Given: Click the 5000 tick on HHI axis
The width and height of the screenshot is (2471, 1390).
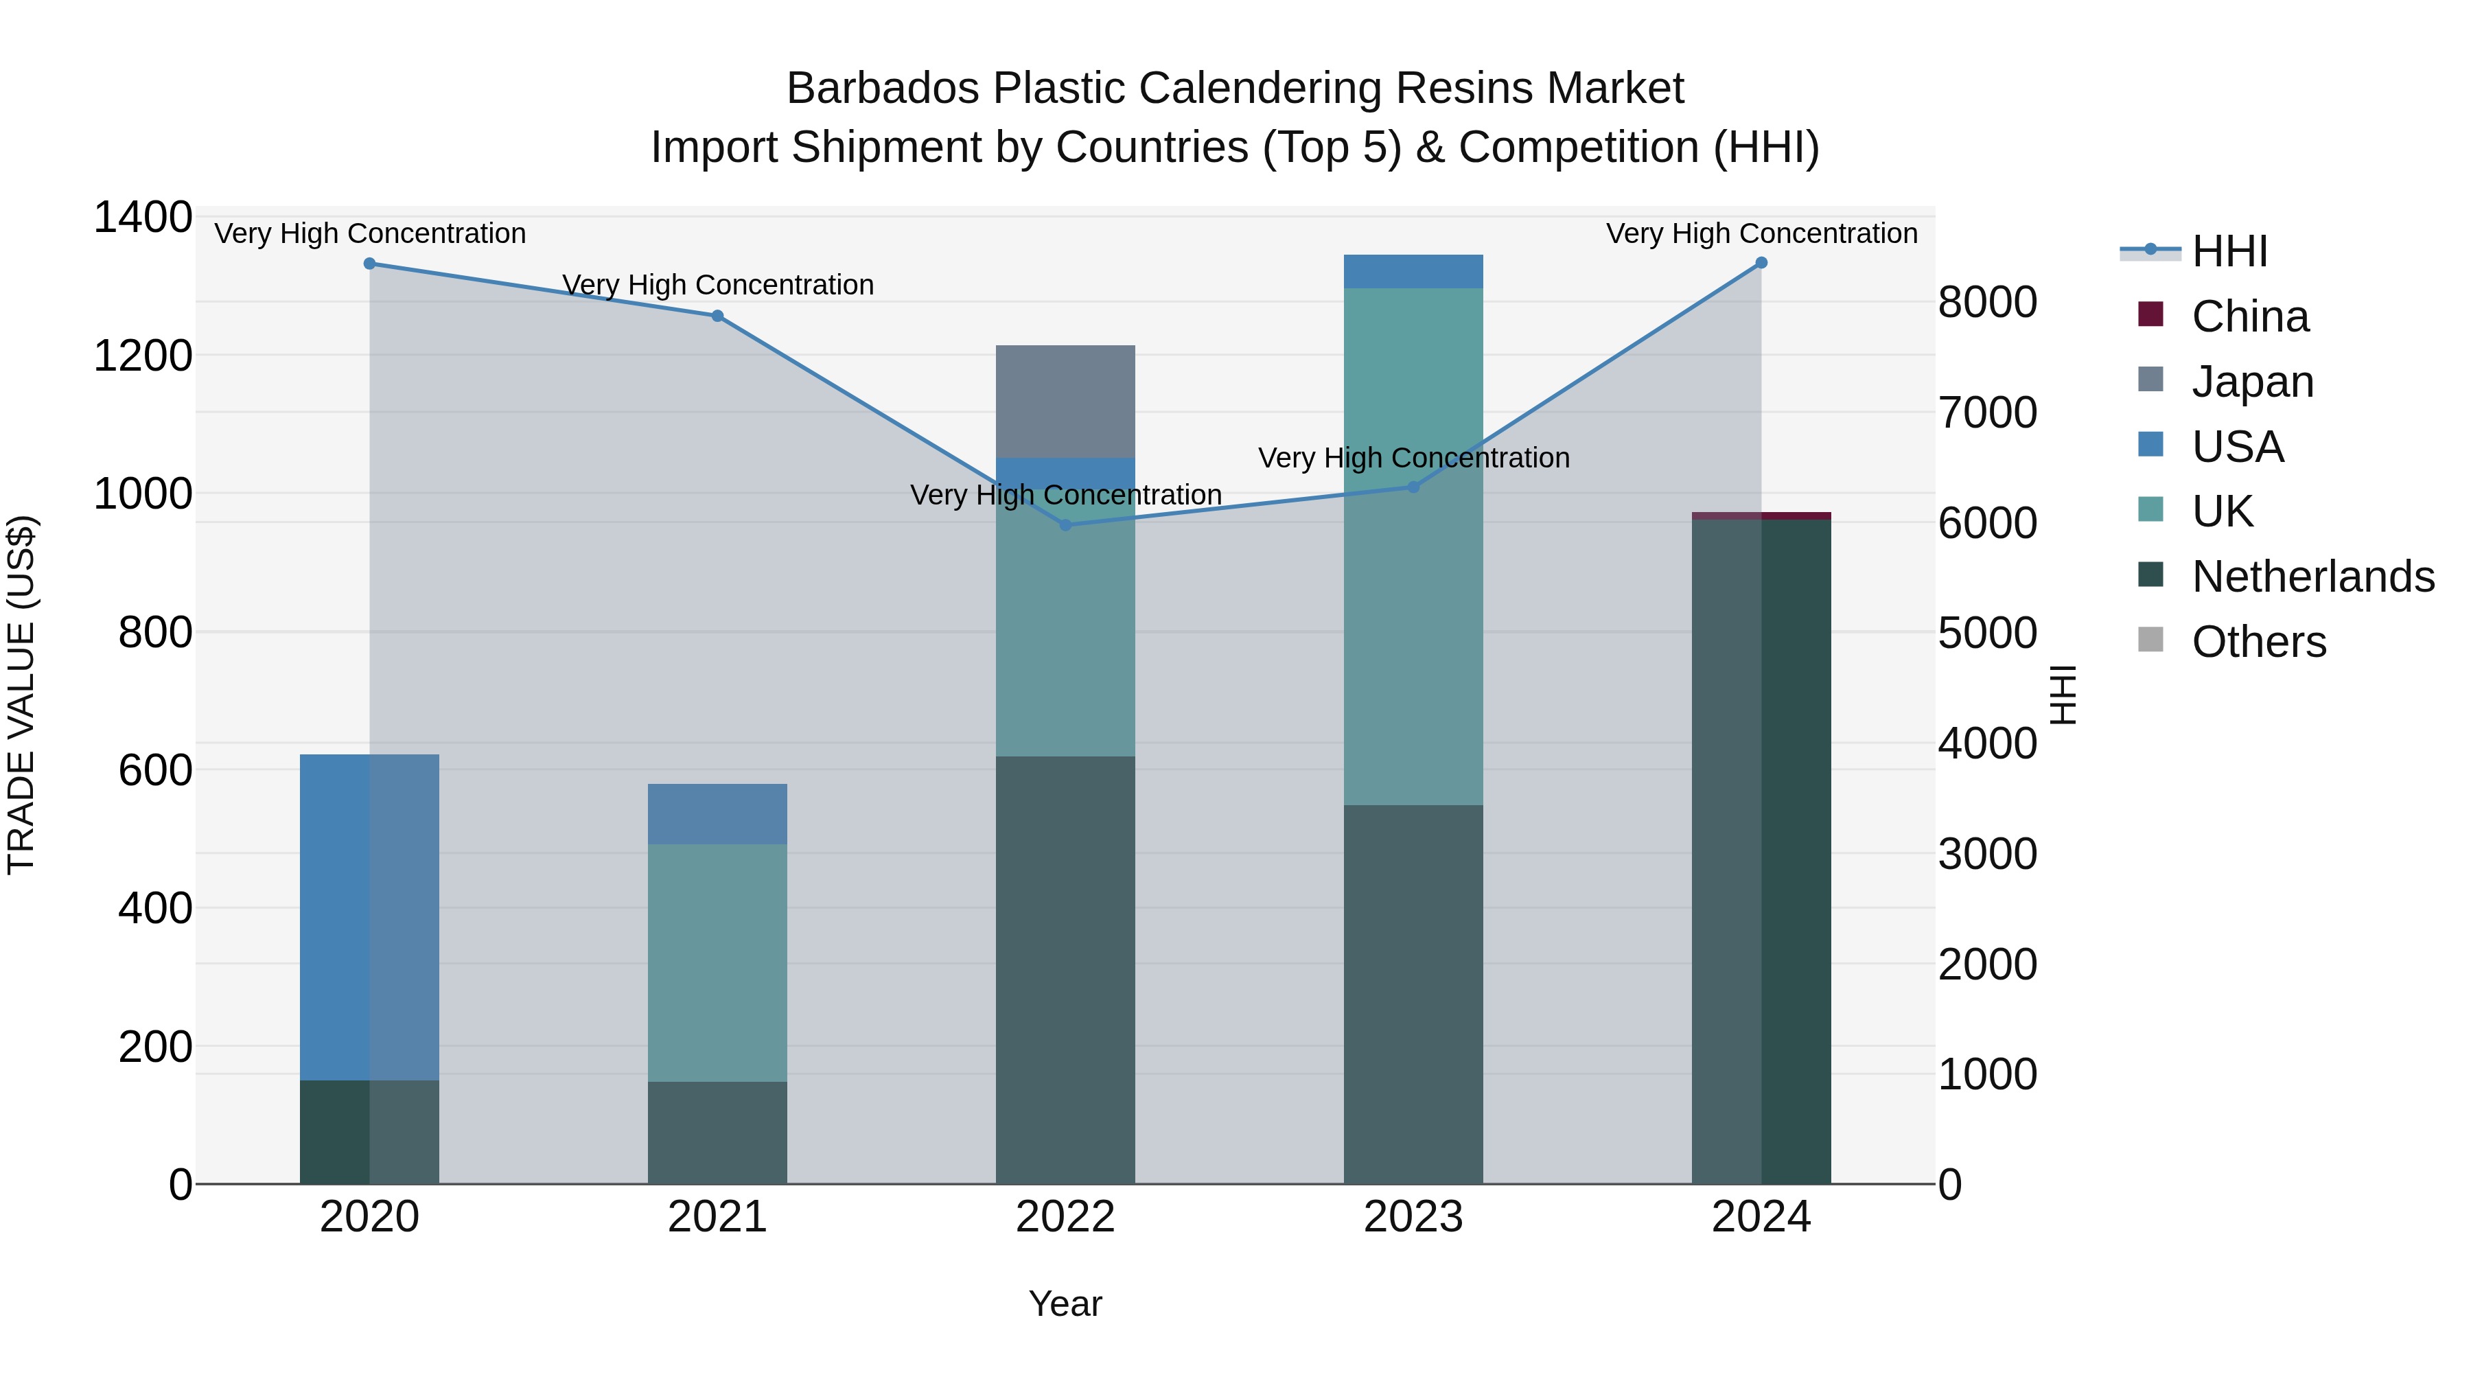Looking at the screenshot, I should [1986, 633].
